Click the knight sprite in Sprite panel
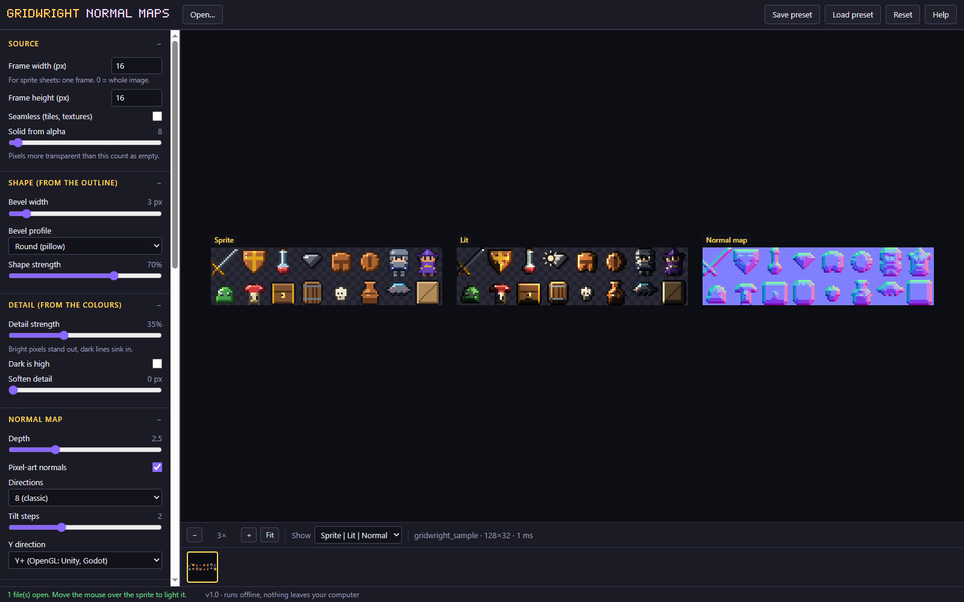Image resolution: width=964 pixels, height=602 pixels. coord(399,262)
